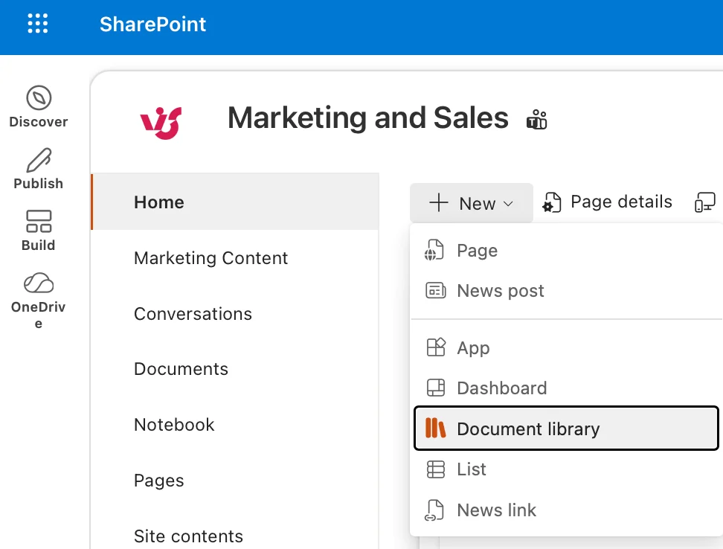Choose Document library from the New menu
This screenshot has width=723, height=549.
click(x=566, y=428)
